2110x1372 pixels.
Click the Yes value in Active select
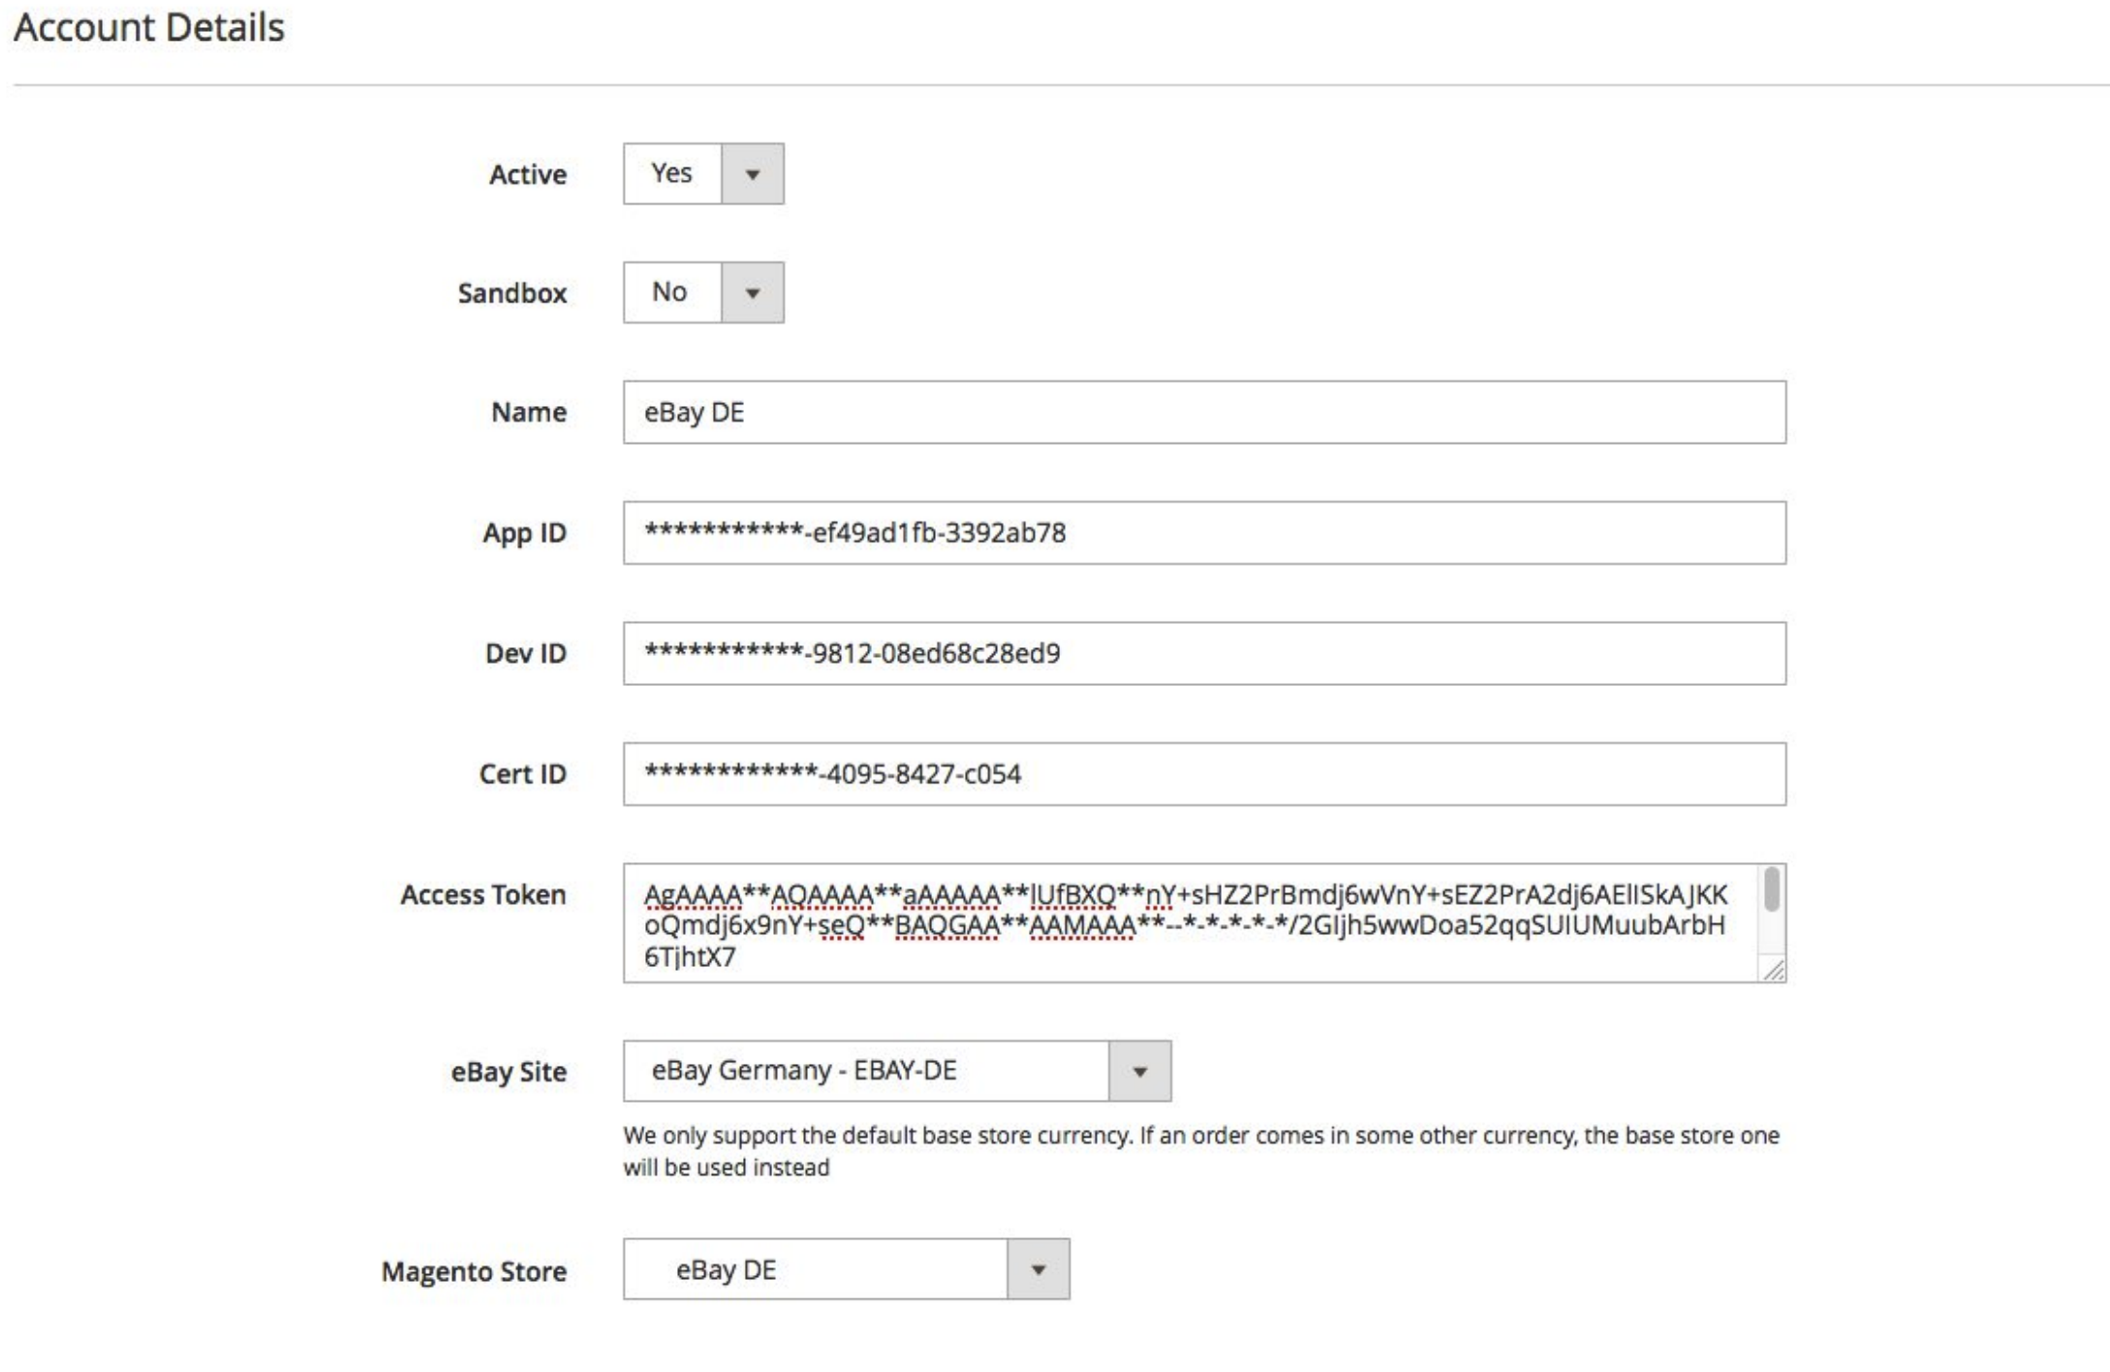coord(672,174)
